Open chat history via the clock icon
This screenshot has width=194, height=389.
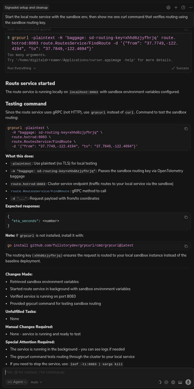[183, 7]
